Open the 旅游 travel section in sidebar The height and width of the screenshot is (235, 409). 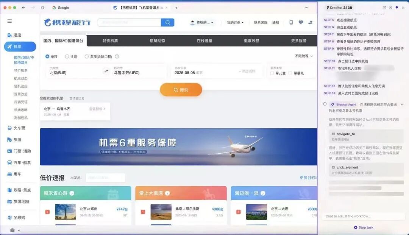tap(15, 140)
